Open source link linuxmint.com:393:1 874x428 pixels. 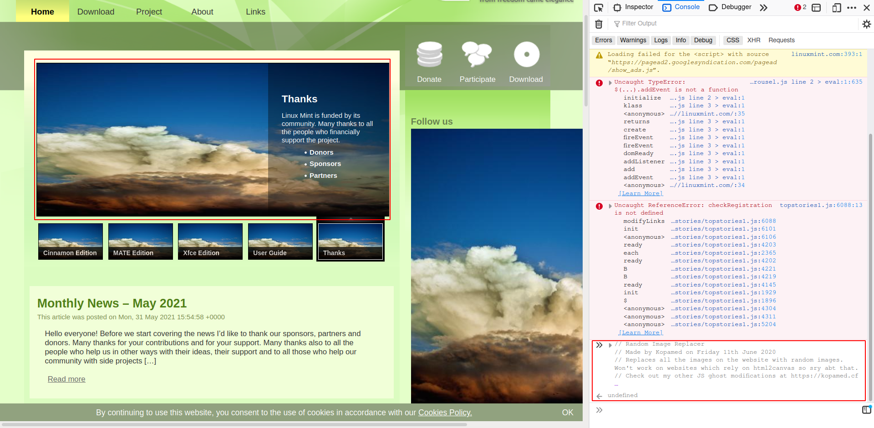click(x=827, y=54)
